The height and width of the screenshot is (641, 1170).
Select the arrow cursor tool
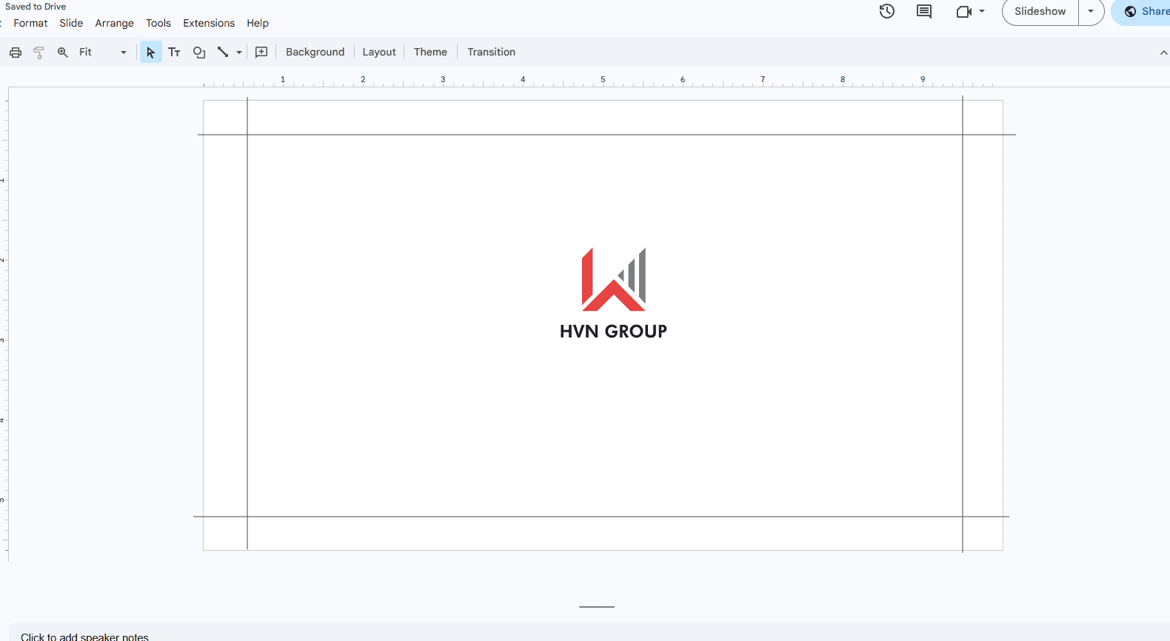[151, 53]
